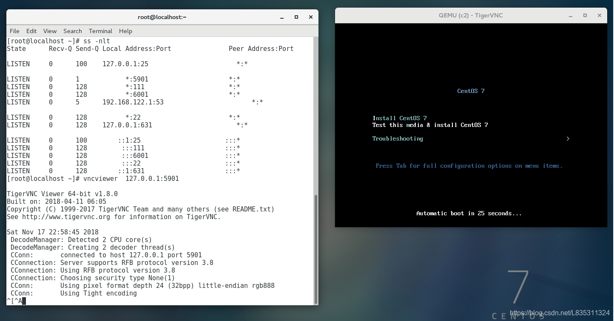Click the ':::6001' IPv6 port entry

click(135, 156)
